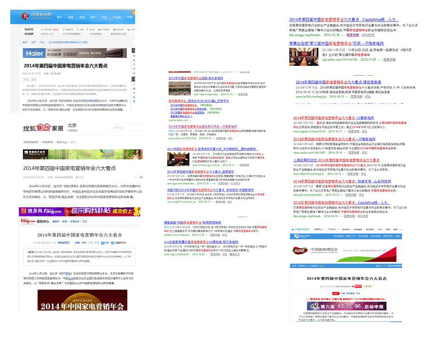The image size is (424, 353).
Task: Click the AWE 中国家电博览会 logo
Action: click(x=315, y=250)
